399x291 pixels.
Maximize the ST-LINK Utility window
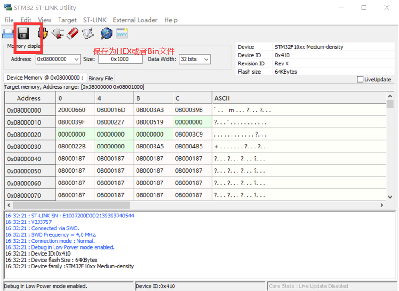364,7
